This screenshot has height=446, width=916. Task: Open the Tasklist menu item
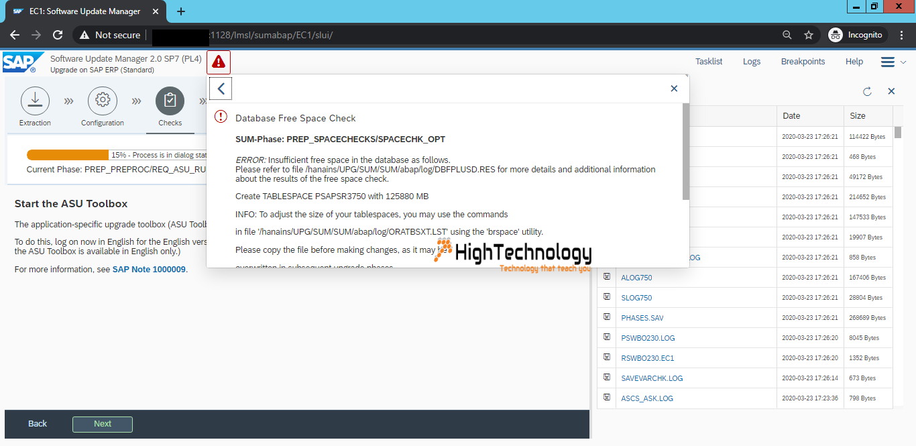point(709,61)
